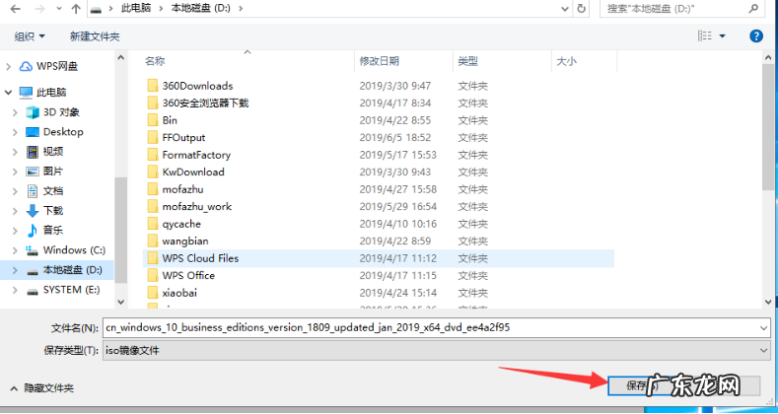Open 下载 folder in sidebar
The width and height of the screenshot is (778, 414).
click(44, 211)
